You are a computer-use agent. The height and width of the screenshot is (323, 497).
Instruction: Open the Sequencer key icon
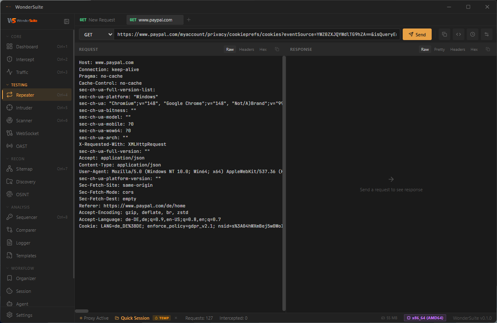pos(10,217)
